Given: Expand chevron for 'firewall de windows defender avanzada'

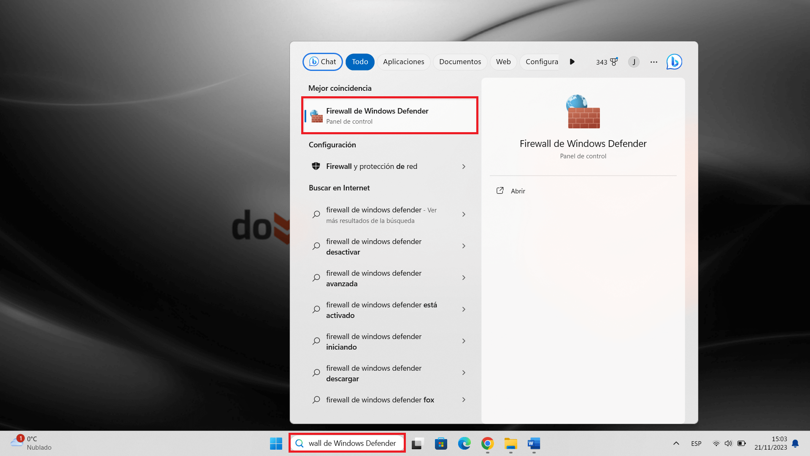Looking at the screenshot, I should pos(464,278).
